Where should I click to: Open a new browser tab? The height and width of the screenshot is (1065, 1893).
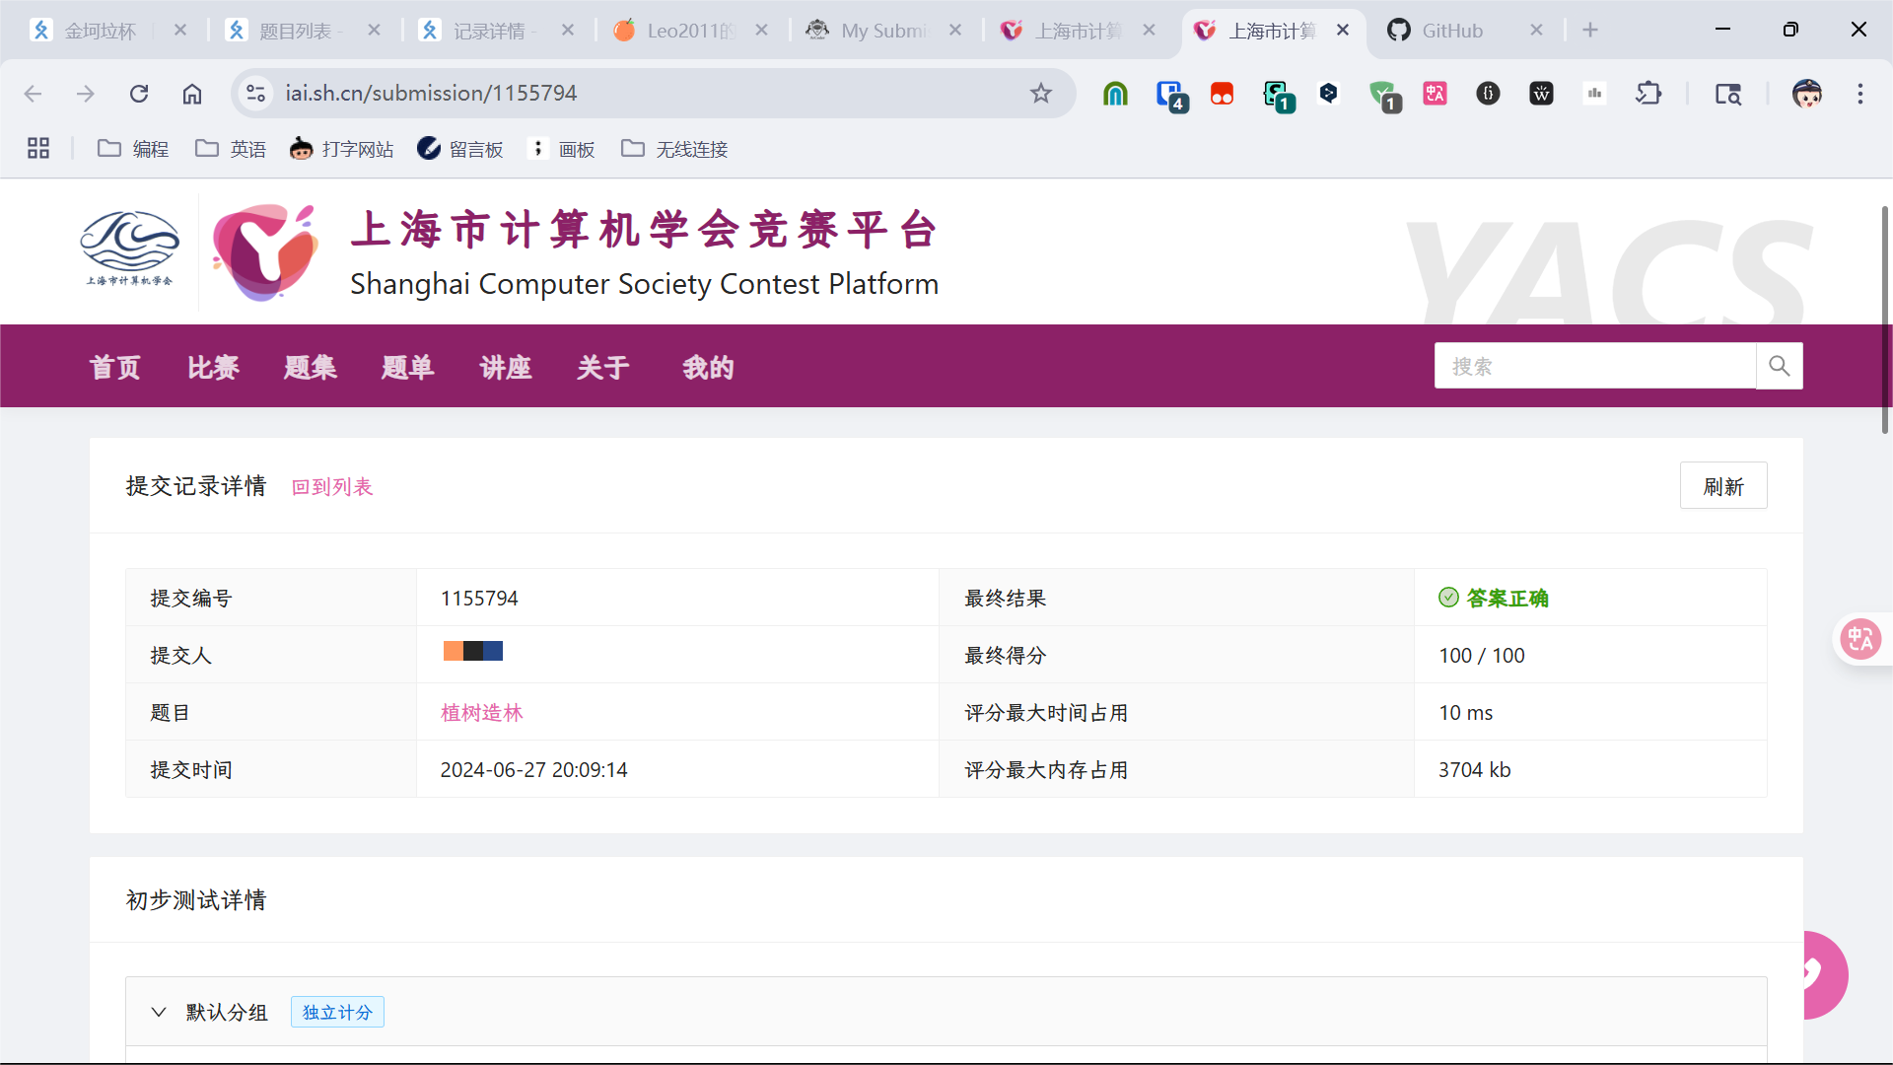(x=1590, y=31)
